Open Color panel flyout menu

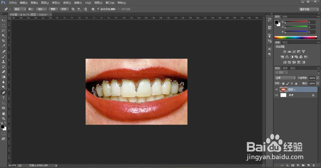[318, 17]
